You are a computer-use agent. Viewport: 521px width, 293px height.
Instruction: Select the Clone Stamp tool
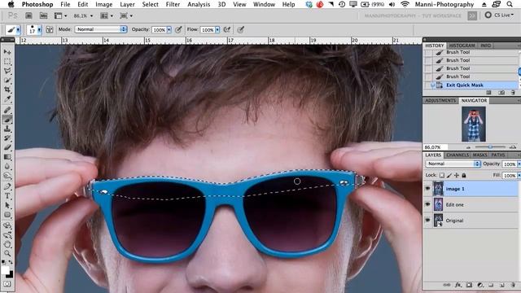tap(7, 129)
